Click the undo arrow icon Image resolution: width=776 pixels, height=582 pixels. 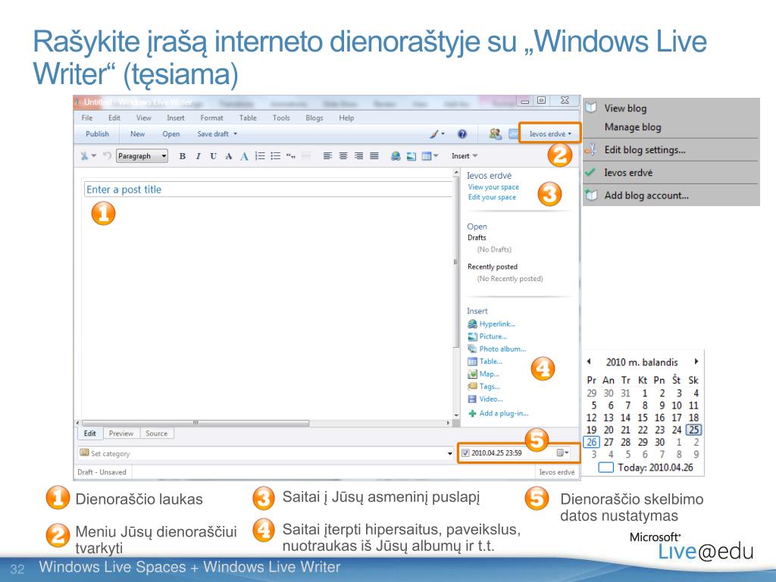click(x=107, y=156)
